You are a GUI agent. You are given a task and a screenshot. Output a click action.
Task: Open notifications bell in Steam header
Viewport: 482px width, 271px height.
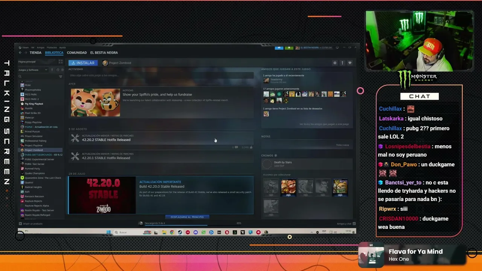[x=289, y=48]
